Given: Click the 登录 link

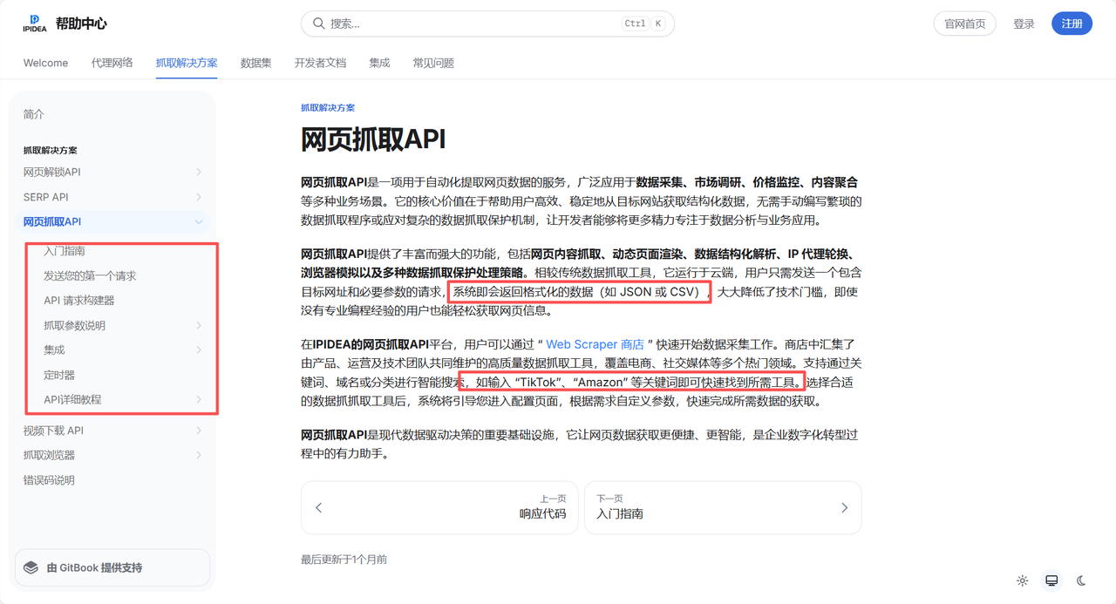Looking at the screenshot, I should click(x=1024, y=24).
